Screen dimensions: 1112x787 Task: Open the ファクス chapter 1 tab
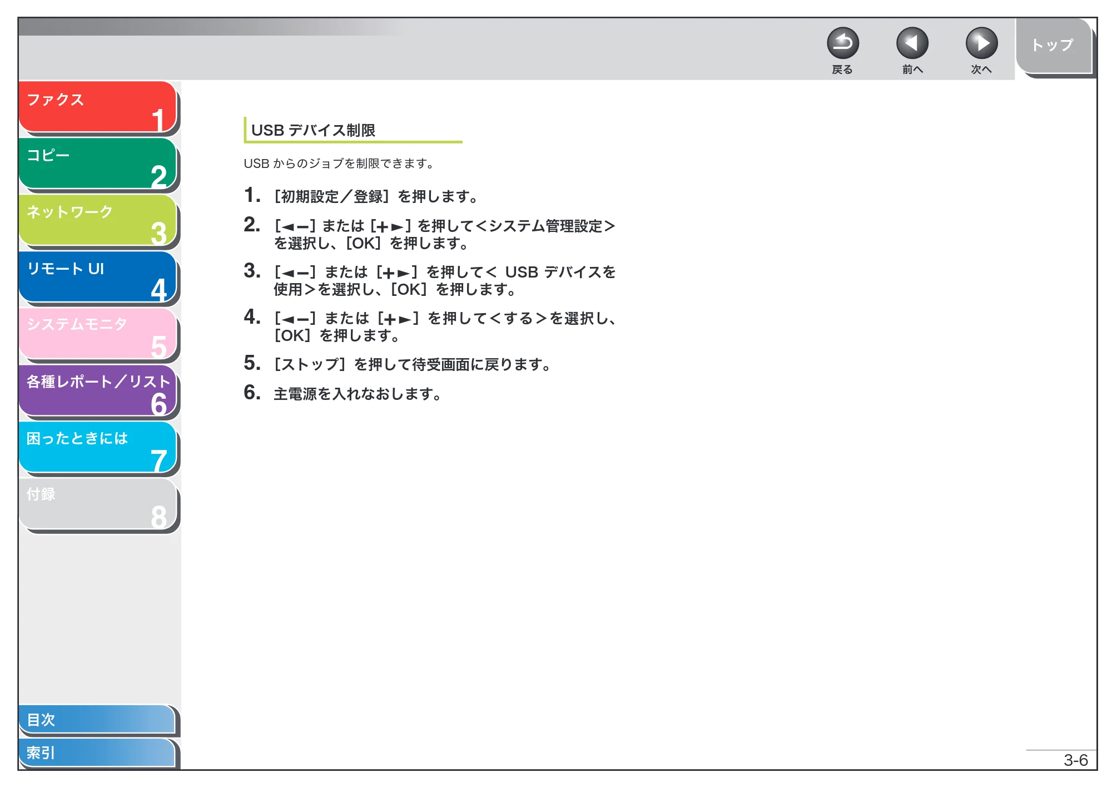(x=98, y=107)
